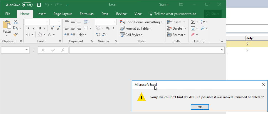Image resolution: width=268 pixels, height=114 pixels.
Task: Click the Wrap Text icon
Action: (86, 22)
